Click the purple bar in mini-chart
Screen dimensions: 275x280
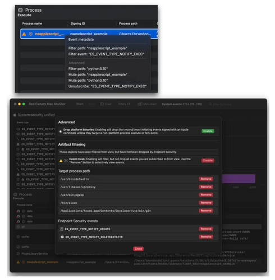[239, 179]
